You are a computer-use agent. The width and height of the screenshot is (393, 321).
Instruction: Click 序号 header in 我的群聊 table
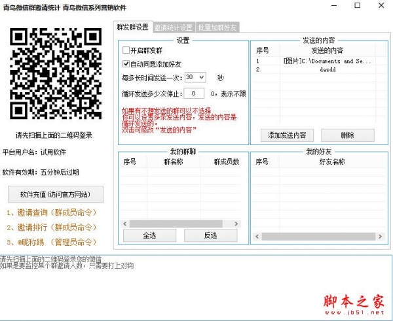(x=134, y=161)
